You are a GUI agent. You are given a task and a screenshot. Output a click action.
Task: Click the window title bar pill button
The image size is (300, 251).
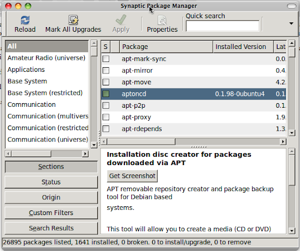click(x=292, y=6)
